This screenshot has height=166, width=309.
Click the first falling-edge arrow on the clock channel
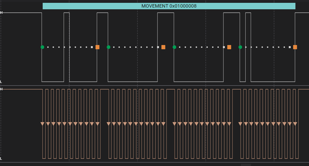42,124
